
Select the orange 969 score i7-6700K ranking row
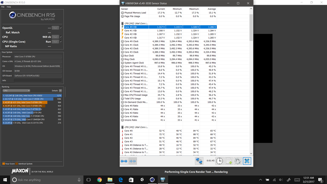(32, 103)
